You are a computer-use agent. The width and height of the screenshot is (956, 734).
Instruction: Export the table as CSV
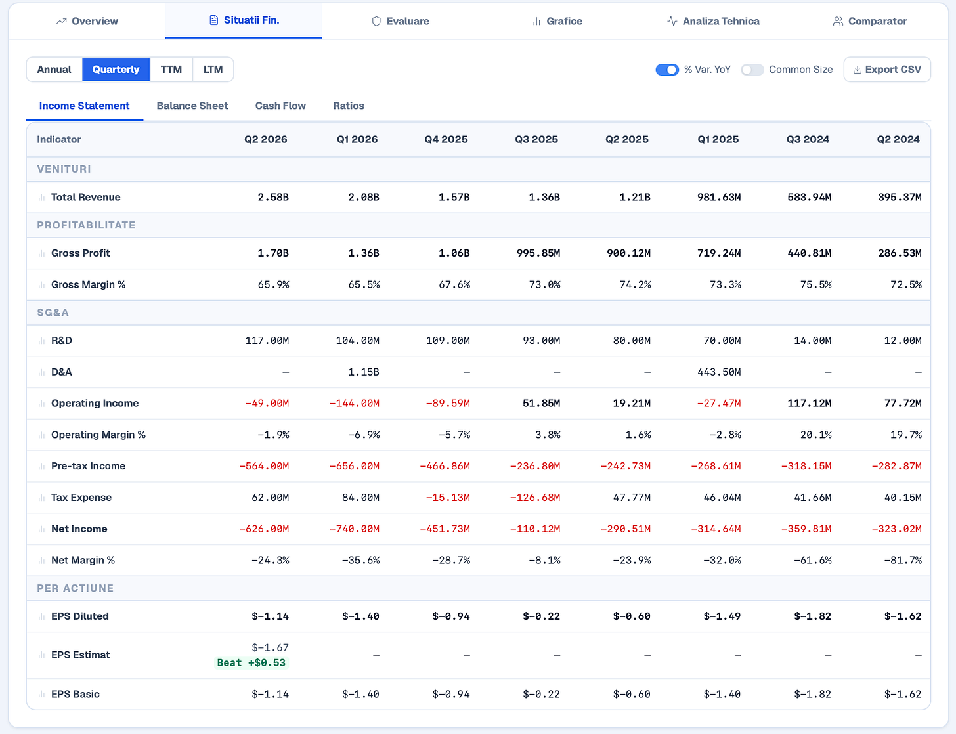pos(887,70)
